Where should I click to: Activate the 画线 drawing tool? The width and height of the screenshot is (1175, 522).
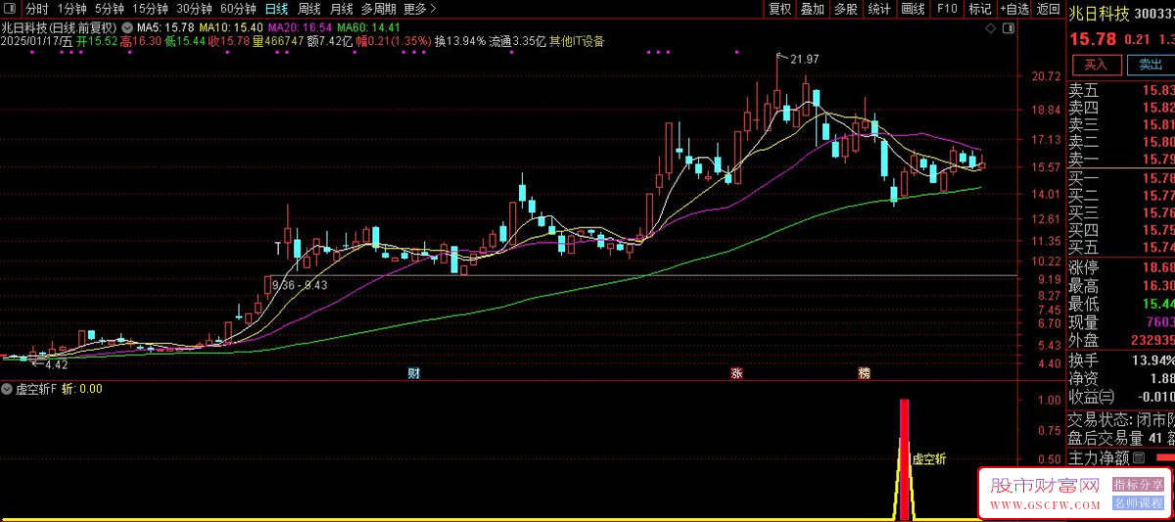coord(912,9)
